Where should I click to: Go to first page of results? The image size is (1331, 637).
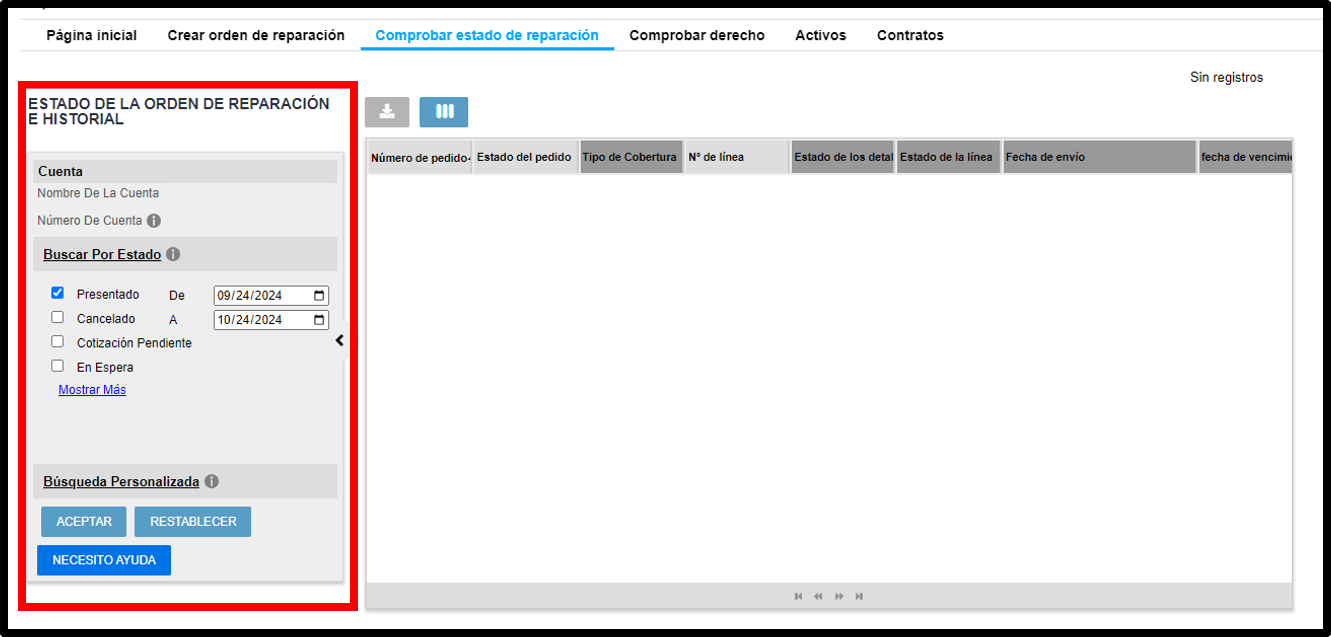click(798, 596)
